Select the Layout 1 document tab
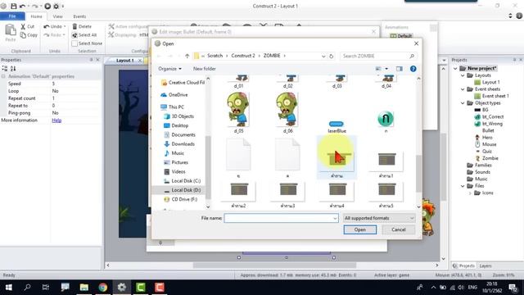This screenshot has width=524, height=295. [x=125, y=61]
